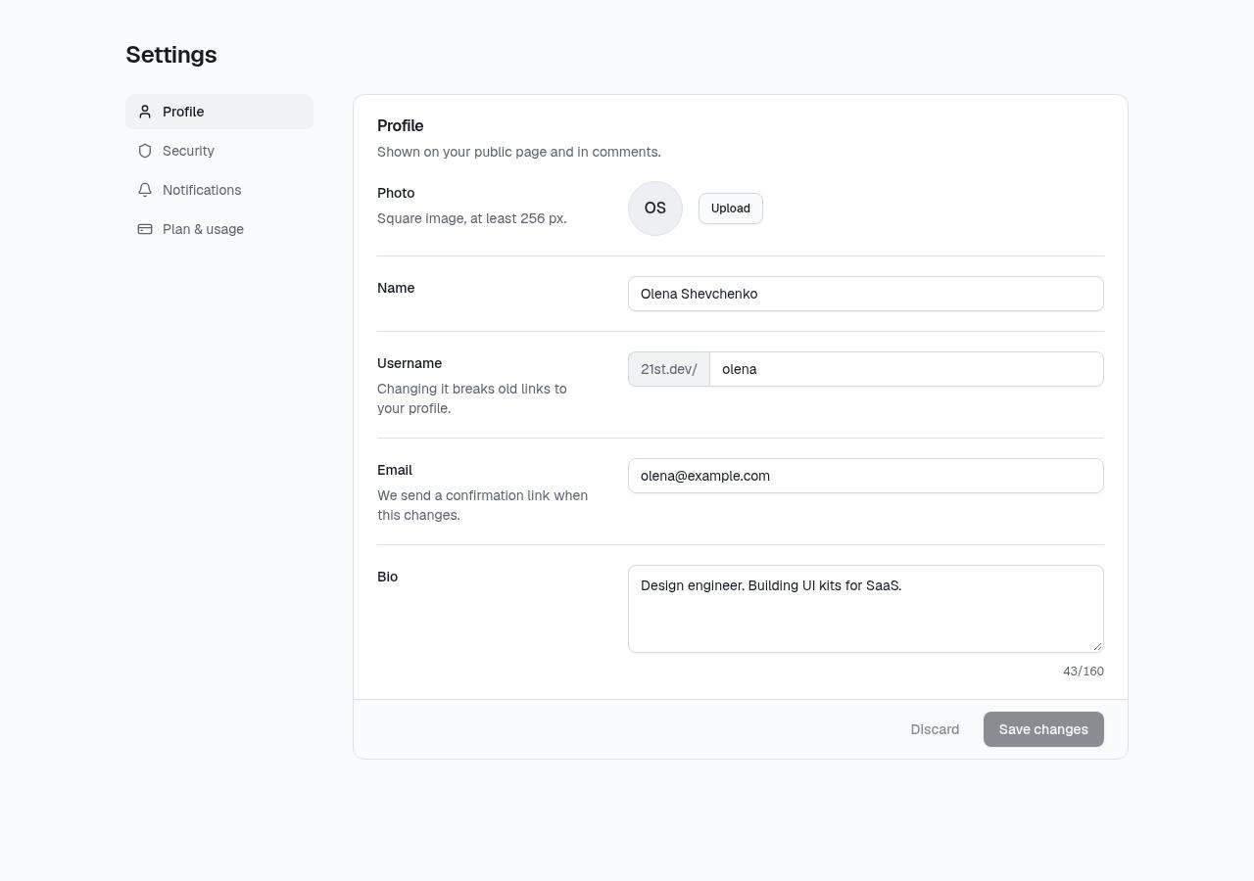Viewport: 1254px width, 881px height.
Task: Click the Name field label
Action: 396,288
